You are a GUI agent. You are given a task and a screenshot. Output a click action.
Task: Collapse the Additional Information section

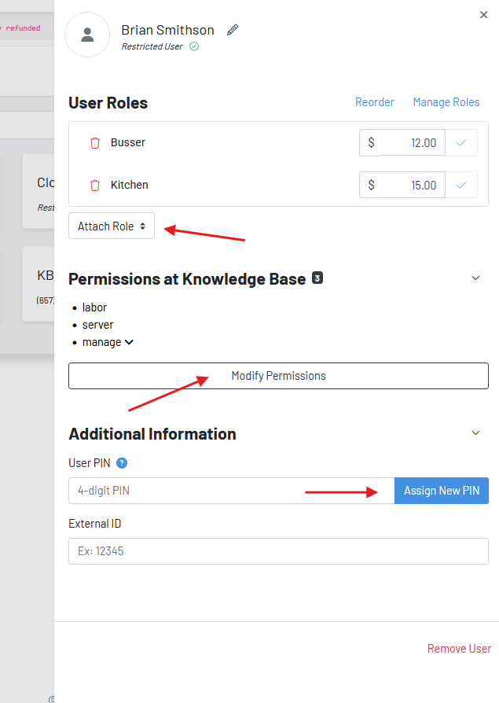[475, 433]
